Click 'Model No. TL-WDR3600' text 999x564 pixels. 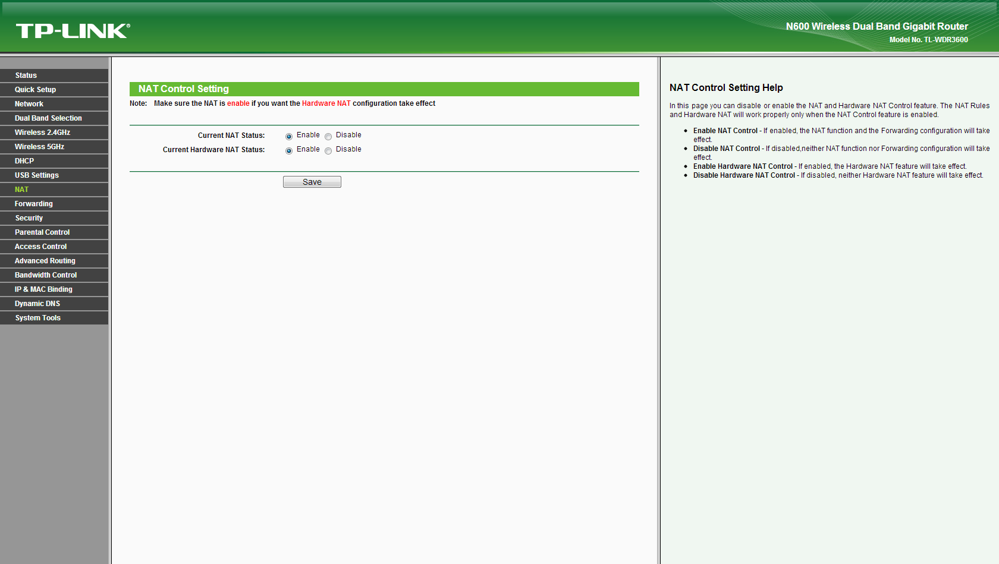point(929,40)
